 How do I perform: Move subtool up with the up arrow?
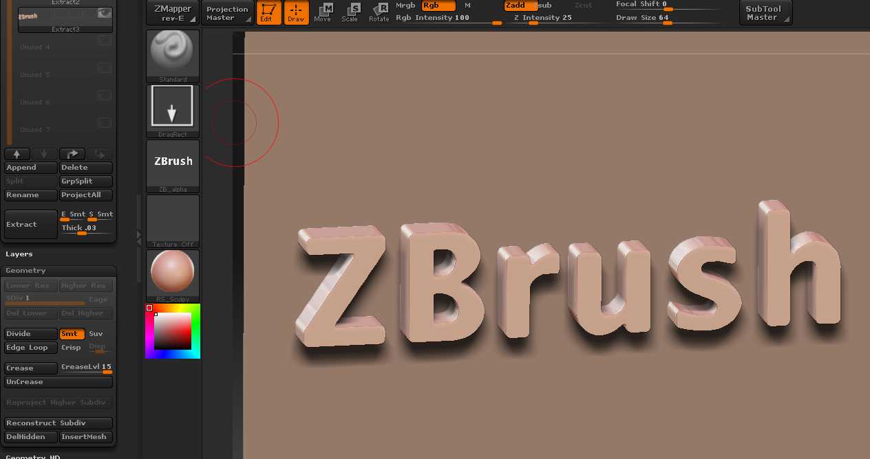[x=17, y=155]
